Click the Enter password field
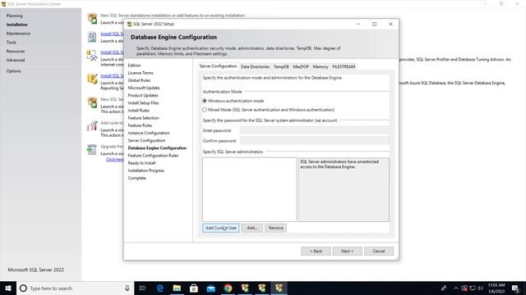Screen dimensions: 526x295 coord(315,130)
